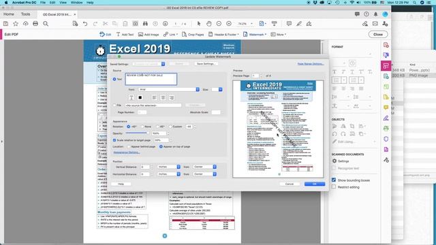The image size is (436, 245).
Task: Click the binoculars Find icon
Action: (x=145, y=24)
